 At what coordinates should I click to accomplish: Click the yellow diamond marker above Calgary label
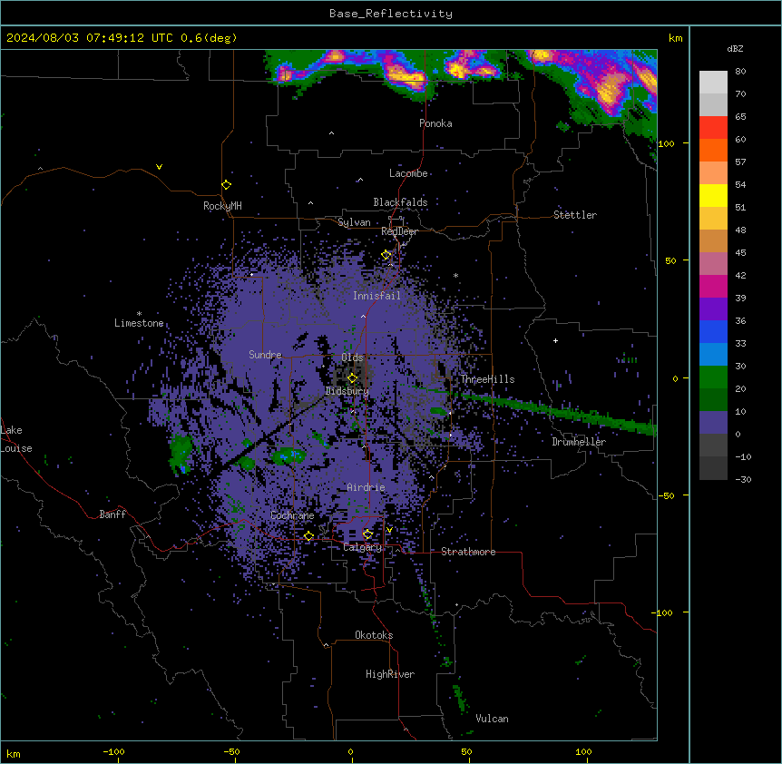(367, 534)
